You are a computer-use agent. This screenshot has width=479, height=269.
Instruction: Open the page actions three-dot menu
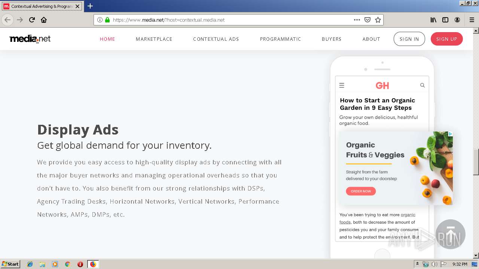point(357,20)
